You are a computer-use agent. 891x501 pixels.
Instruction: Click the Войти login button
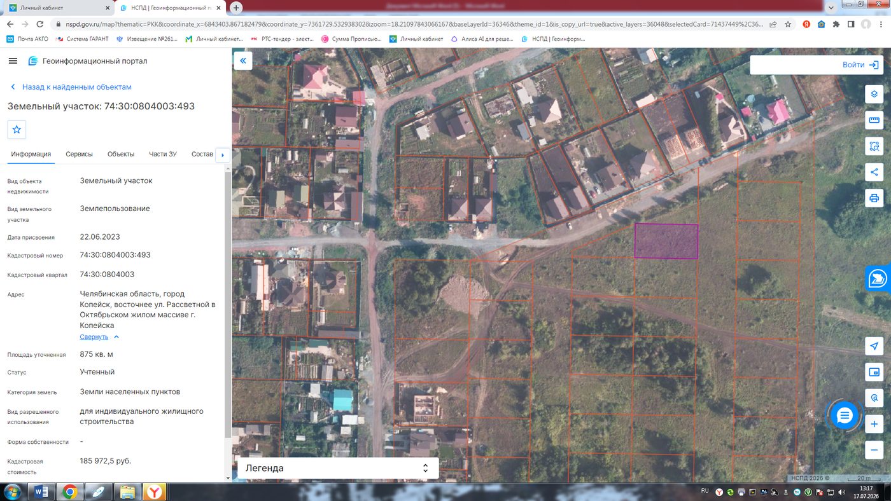(815, 65)
